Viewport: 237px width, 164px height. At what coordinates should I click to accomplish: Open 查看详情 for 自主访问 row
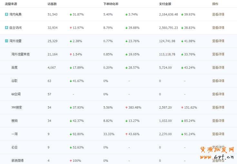218,28
